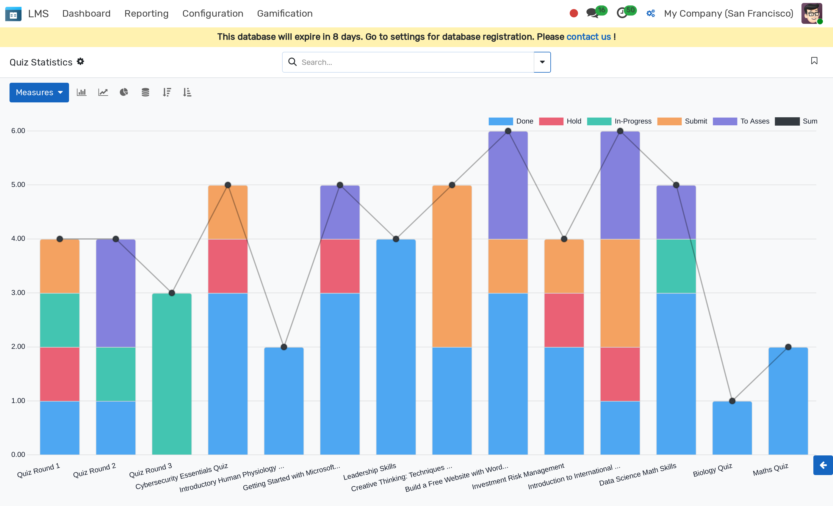This screenshot has height=506, width=833.
Task: Open the LMS app home icon
Action: pyautogui.click(x=13, y=14)
